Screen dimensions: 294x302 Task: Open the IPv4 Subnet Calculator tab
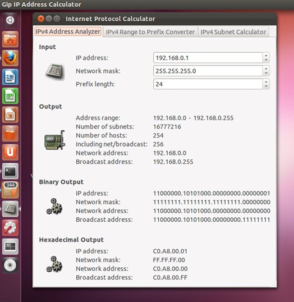pyautogui.click(x=233, y=32)
